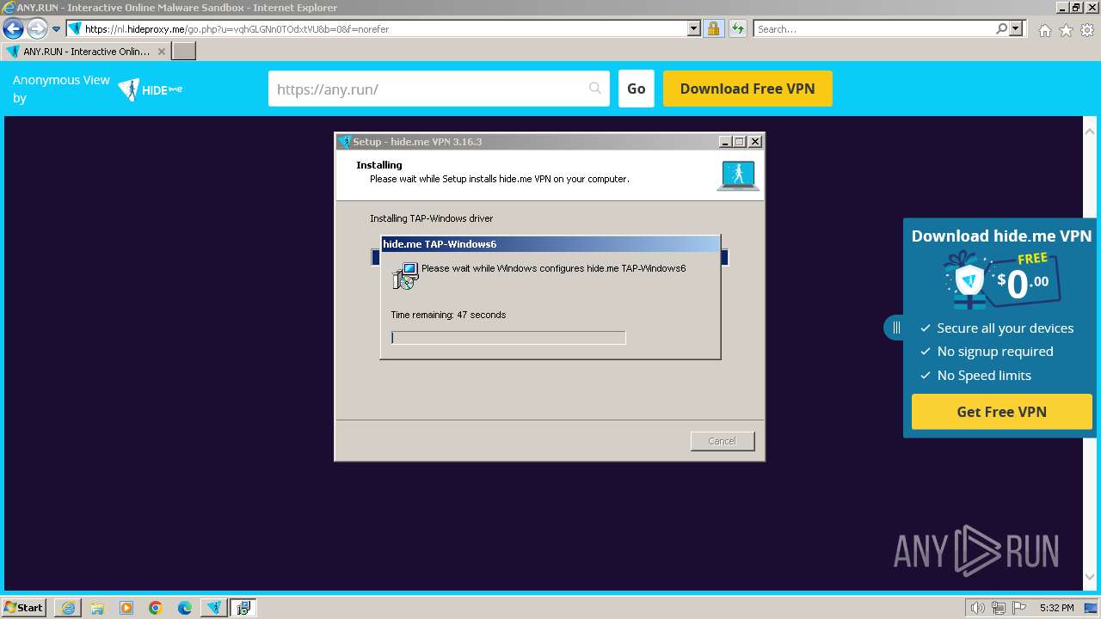Maximize the hide.me VPN Setup window
Screen dimensions: 1101x619
740,142
